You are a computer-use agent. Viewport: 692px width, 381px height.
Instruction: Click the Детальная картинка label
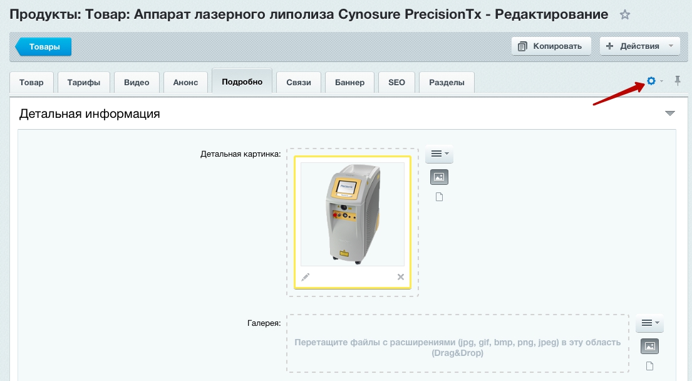[240, 154]
